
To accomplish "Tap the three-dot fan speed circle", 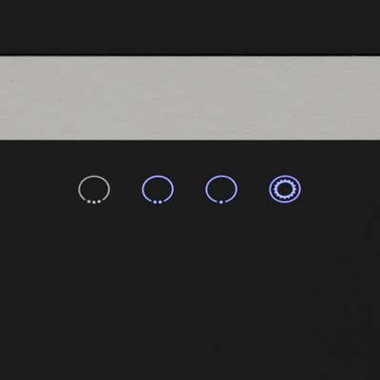I will pyautogui.click(x=94, y=189).
